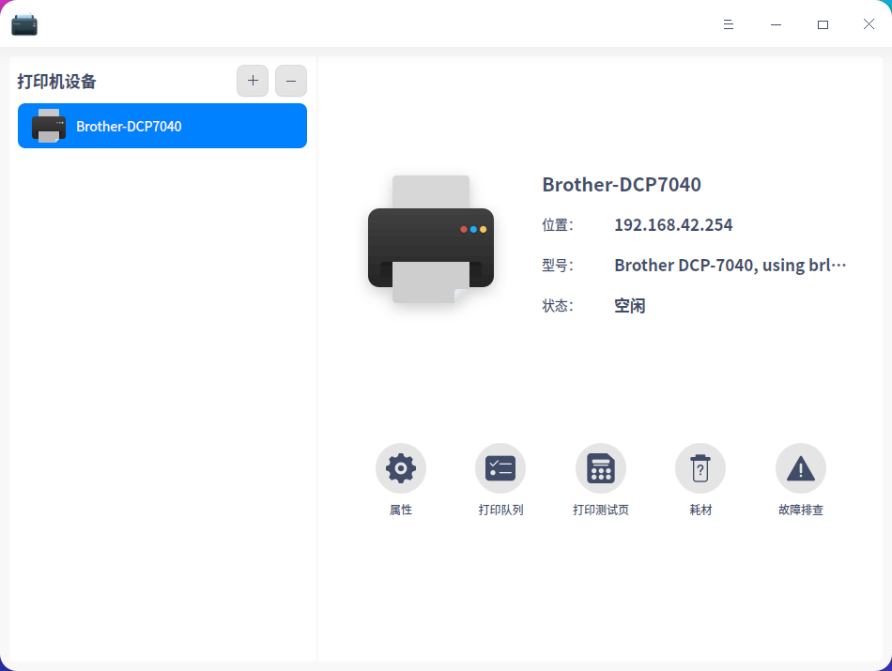The height and width of the screenshot is (671, 892).
Task: Click the 空闲 status text
Action: (629, 304)
